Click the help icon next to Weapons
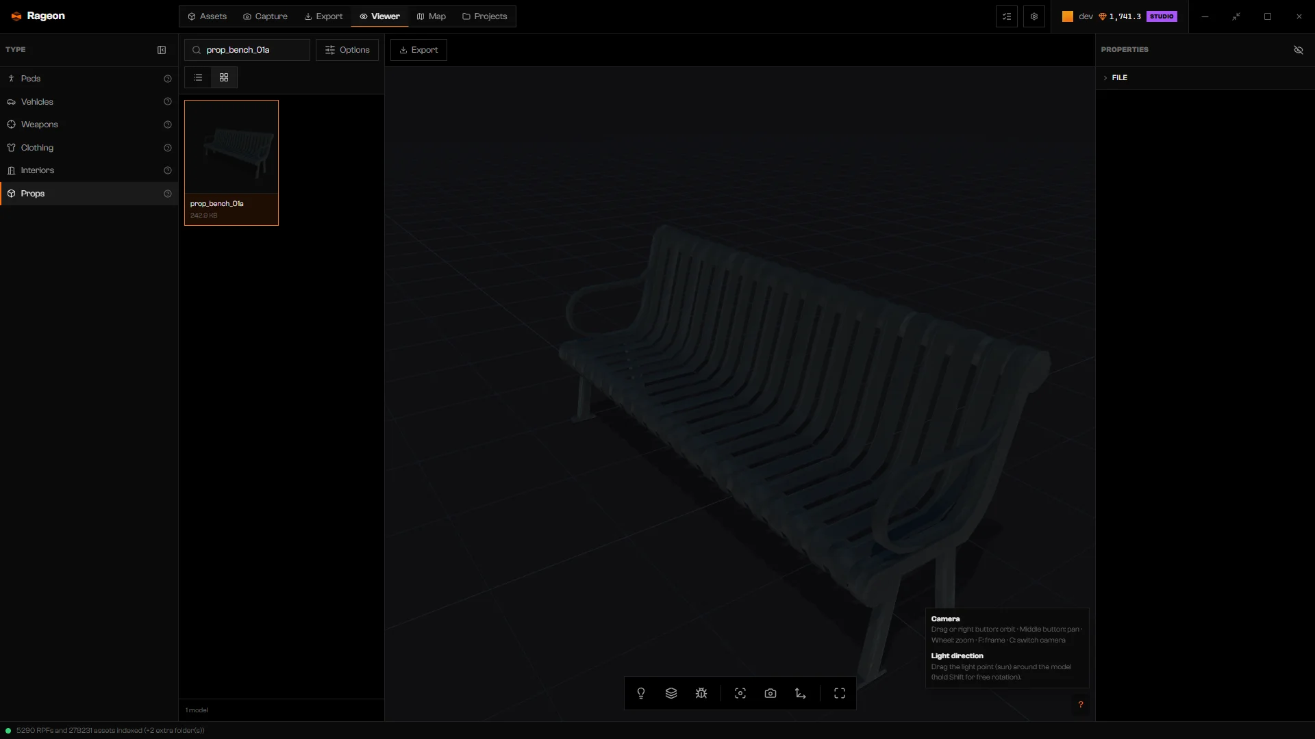The width and height of the screenshot is (1315, 739). pos(168,125)
